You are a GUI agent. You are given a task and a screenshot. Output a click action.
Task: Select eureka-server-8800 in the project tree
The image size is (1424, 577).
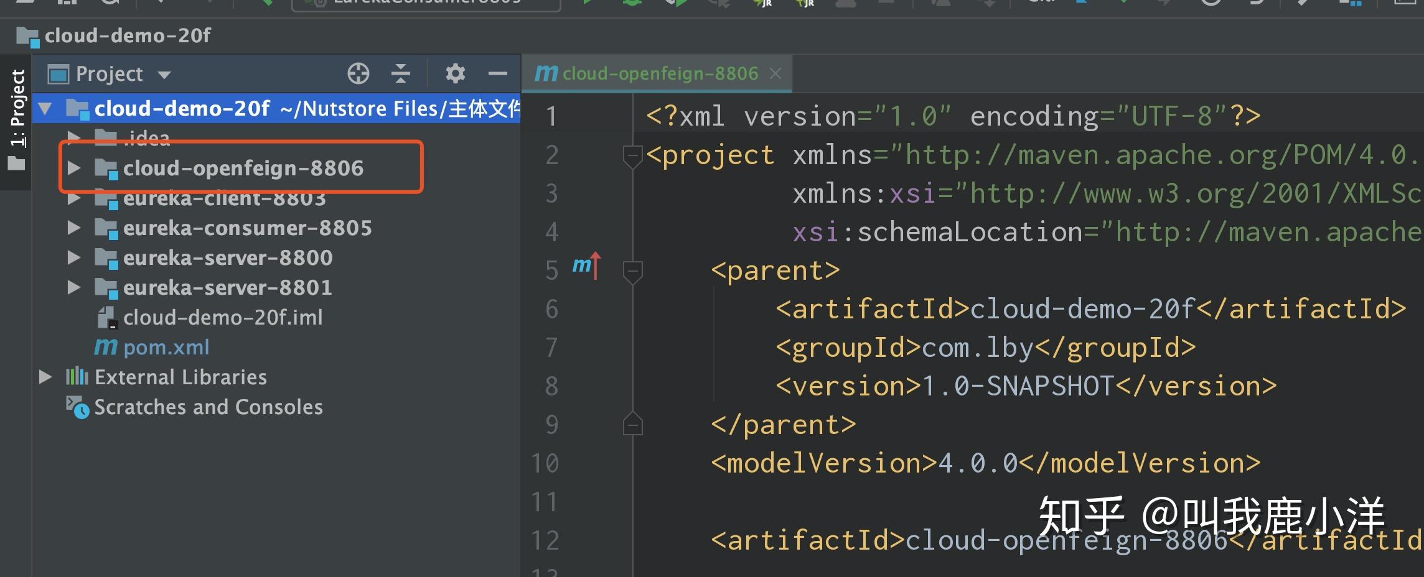[228, 257]
